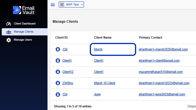Click trash icon next to Client1 ID

coord(58,61)
